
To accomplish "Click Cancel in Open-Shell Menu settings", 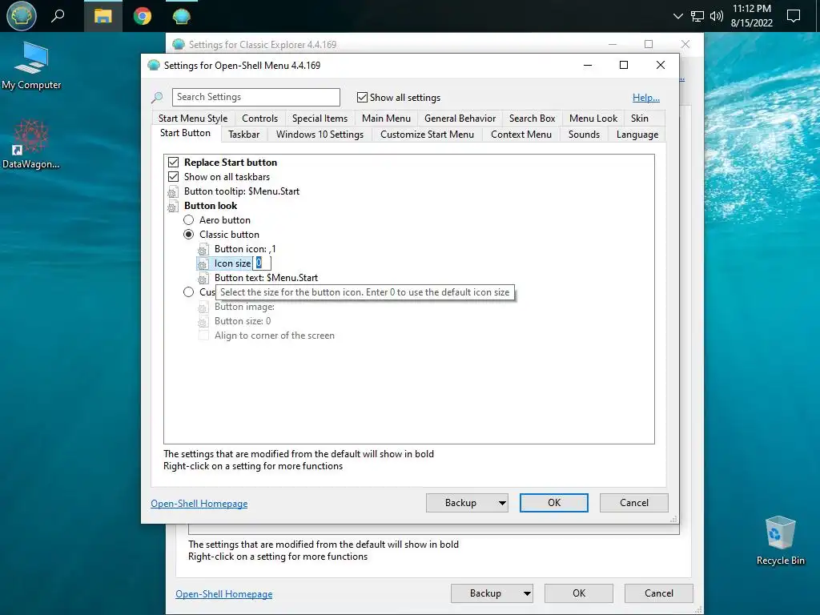I will coord(634,503).
